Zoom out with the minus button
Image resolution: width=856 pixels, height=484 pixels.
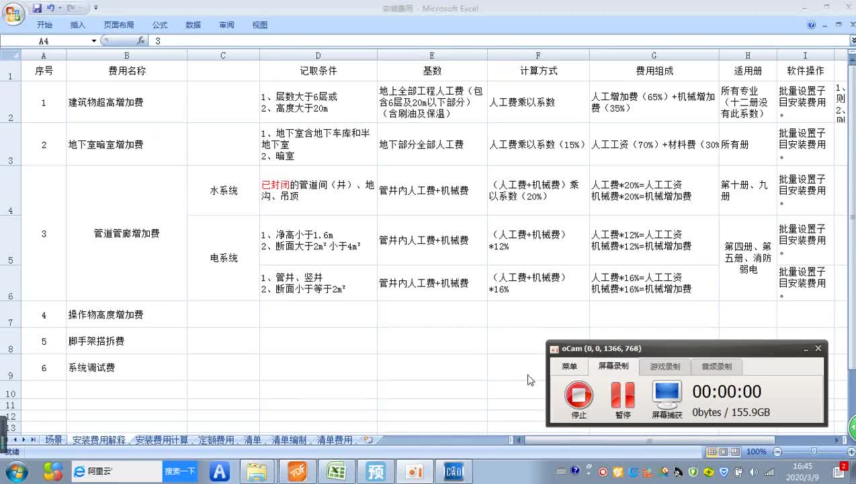click(777, 452)
